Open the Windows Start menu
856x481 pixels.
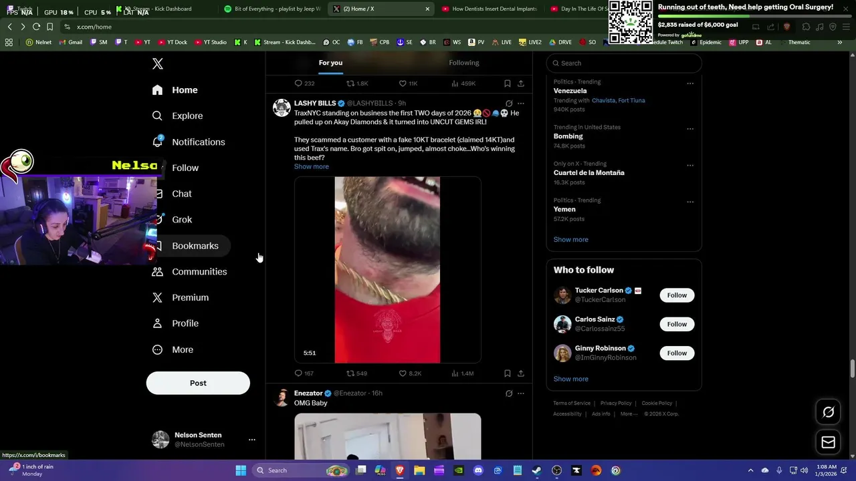[x=241, y=470]
